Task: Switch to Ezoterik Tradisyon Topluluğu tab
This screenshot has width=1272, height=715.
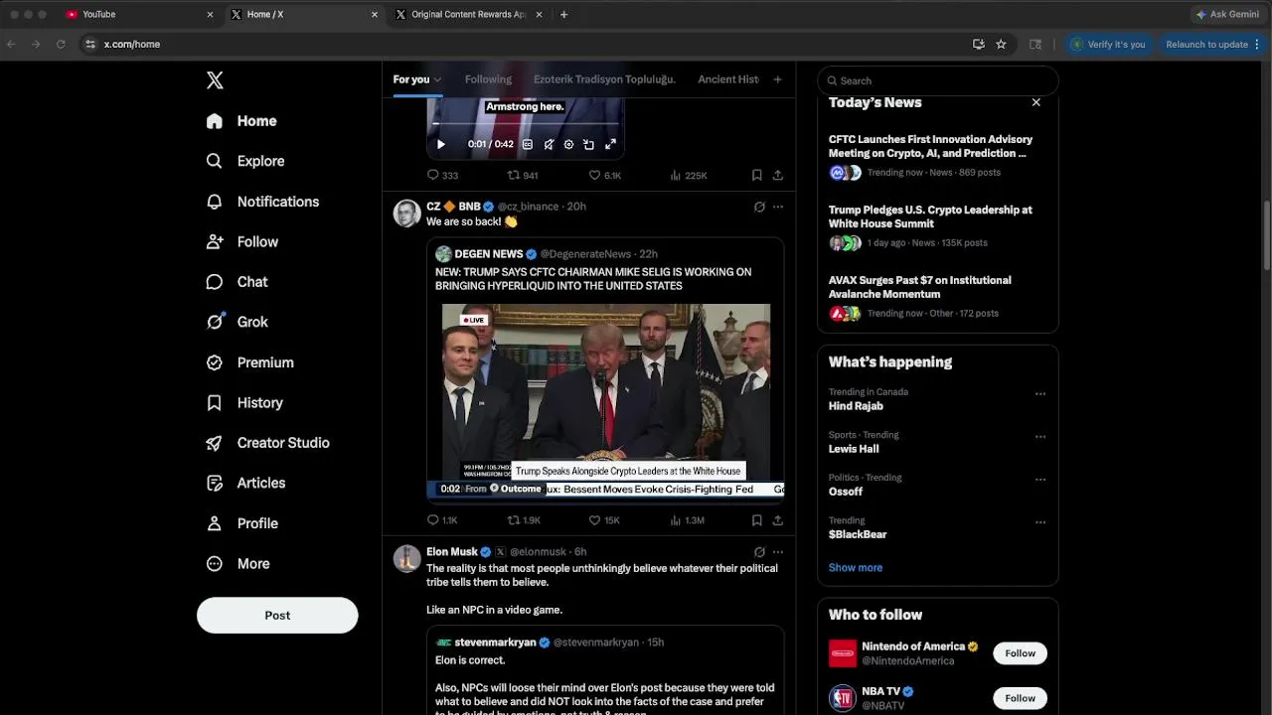Action: [604, 79]
